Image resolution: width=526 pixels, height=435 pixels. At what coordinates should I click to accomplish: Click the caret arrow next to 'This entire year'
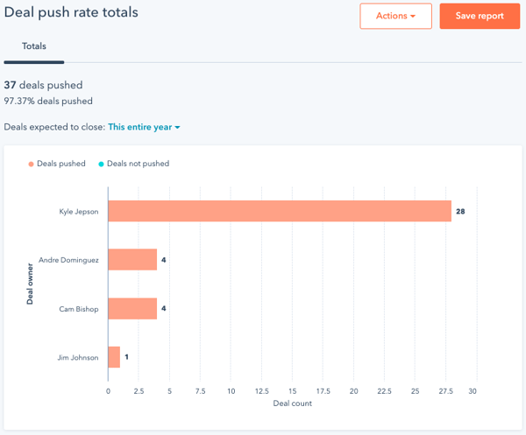tap(178, 128)
